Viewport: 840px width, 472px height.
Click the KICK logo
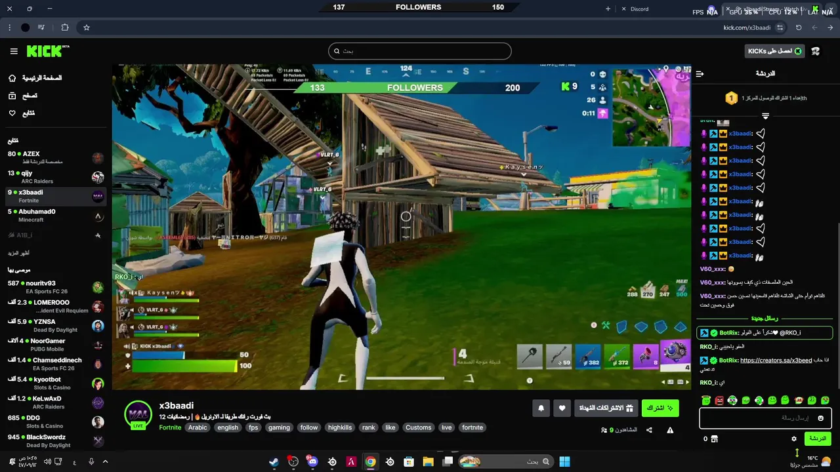tap(48, 51)
